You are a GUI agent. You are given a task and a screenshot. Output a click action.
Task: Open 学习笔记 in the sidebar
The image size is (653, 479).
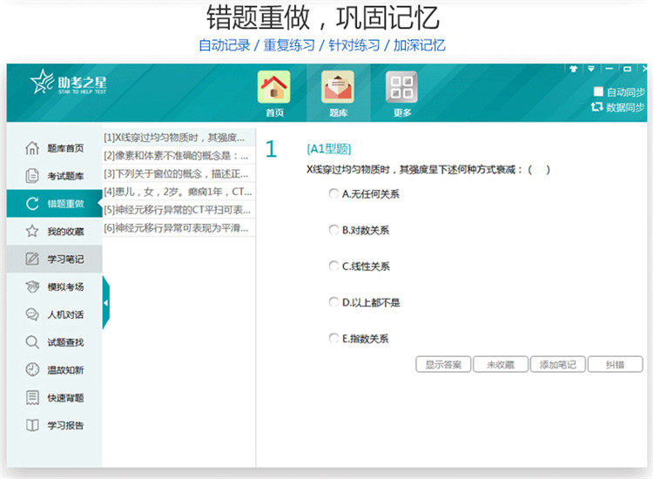pyautogui.click(x=54, y=259)
